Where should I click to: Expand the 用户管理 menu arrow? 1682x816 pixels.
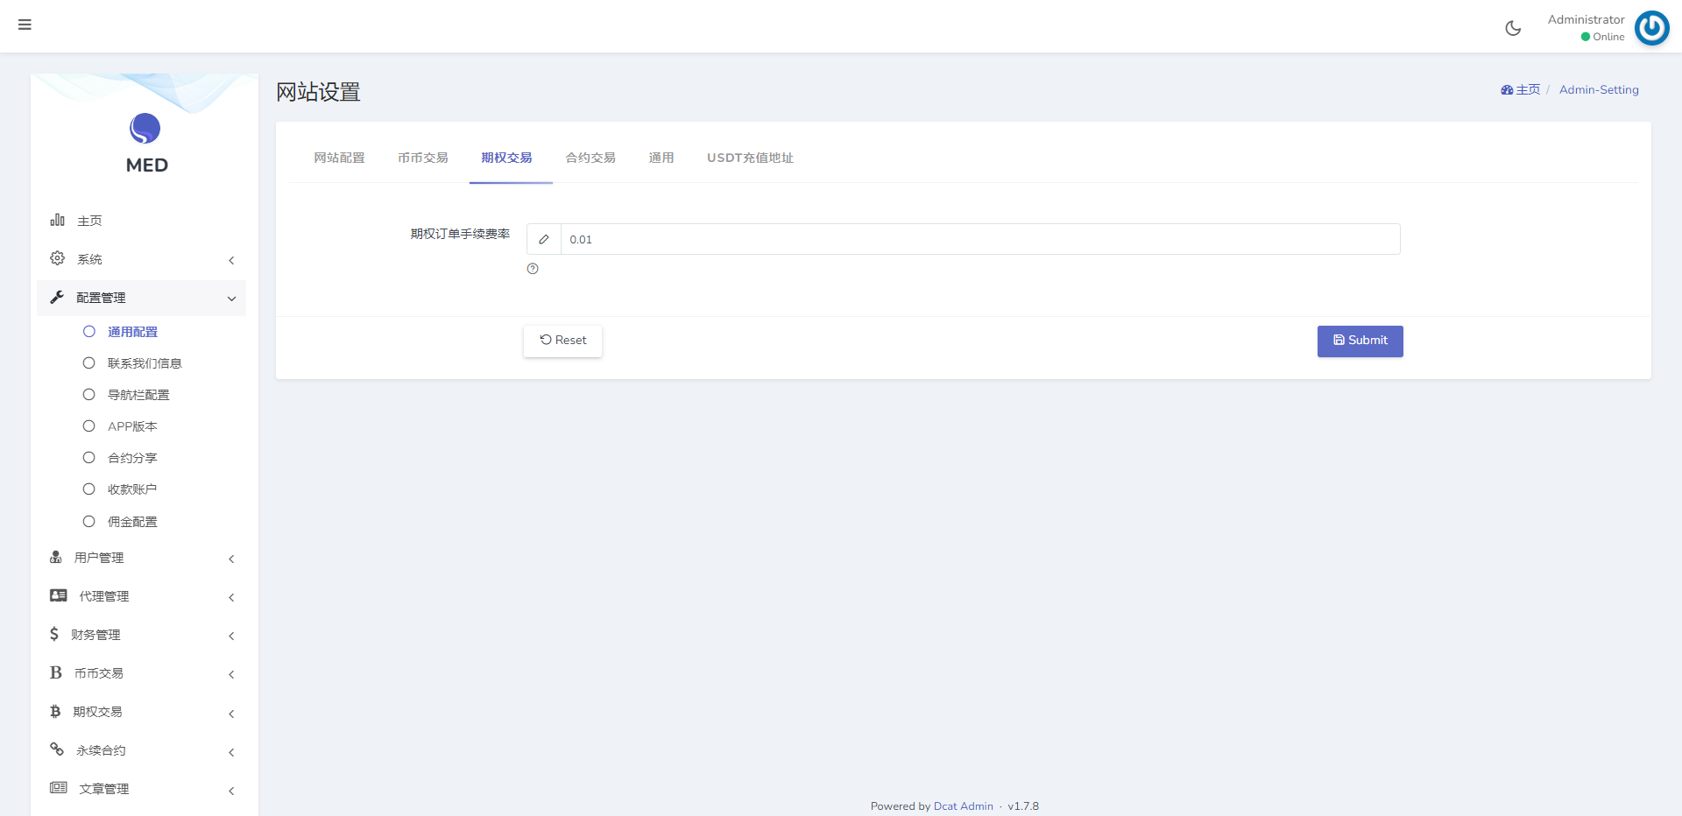[x=231, y=559]
